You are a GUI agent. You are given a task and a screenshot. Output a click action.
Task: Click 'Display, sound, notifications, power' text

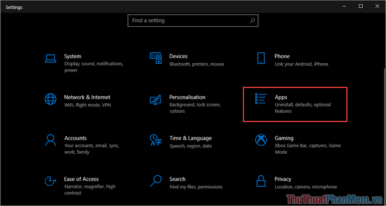point(94,67)
